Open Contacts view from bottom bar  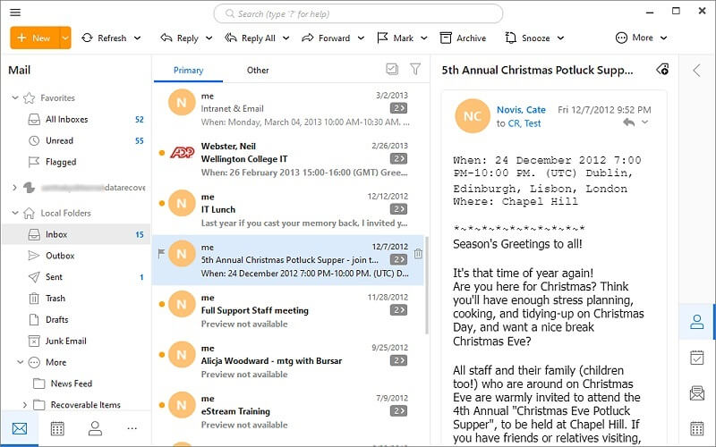95,428
